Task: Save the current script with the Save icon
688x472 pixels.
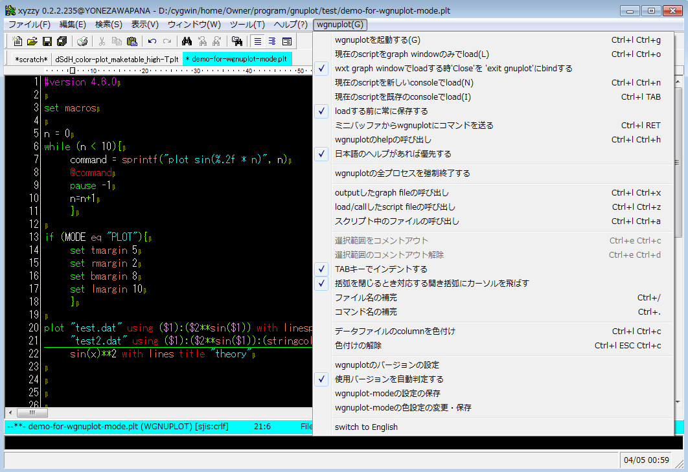Action: (46, 41)
